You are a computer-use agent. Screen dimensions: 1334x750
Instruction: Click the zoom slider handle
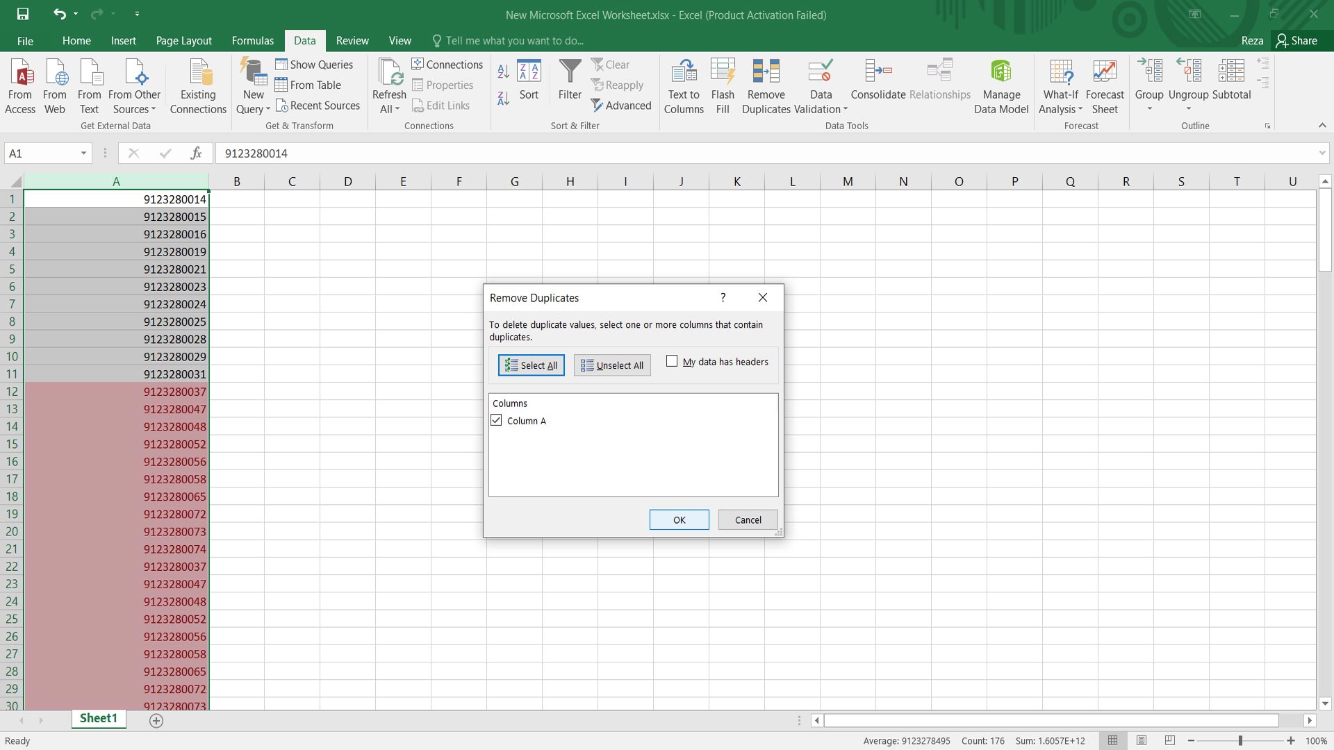[1240, 740]
